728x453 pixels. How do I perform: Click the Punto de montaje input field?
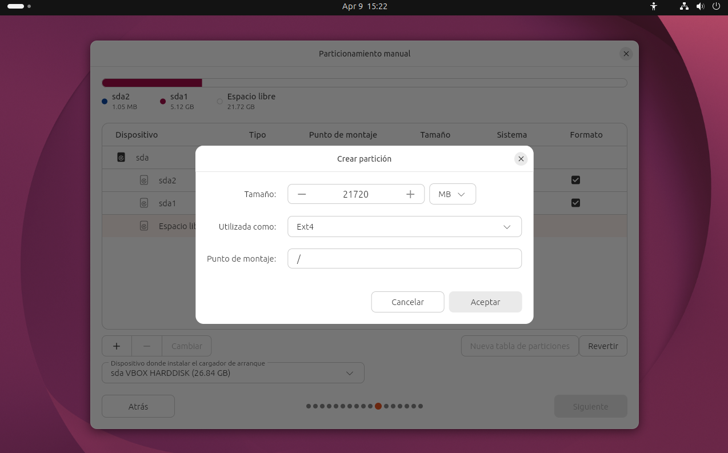[x=404, y=259]
